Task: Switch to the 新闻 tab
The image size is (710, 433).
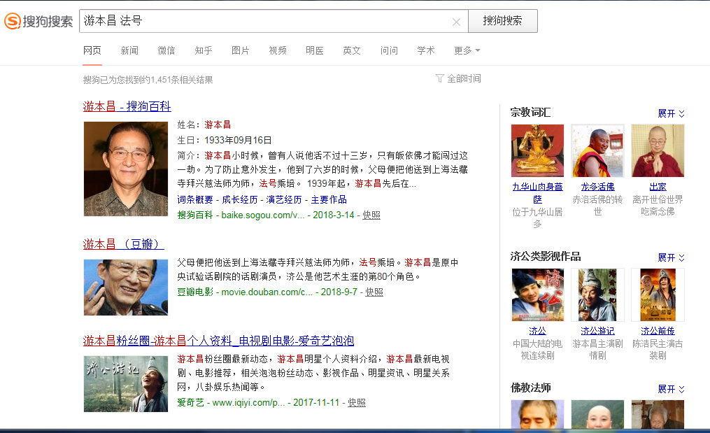Action: point(129,50)
